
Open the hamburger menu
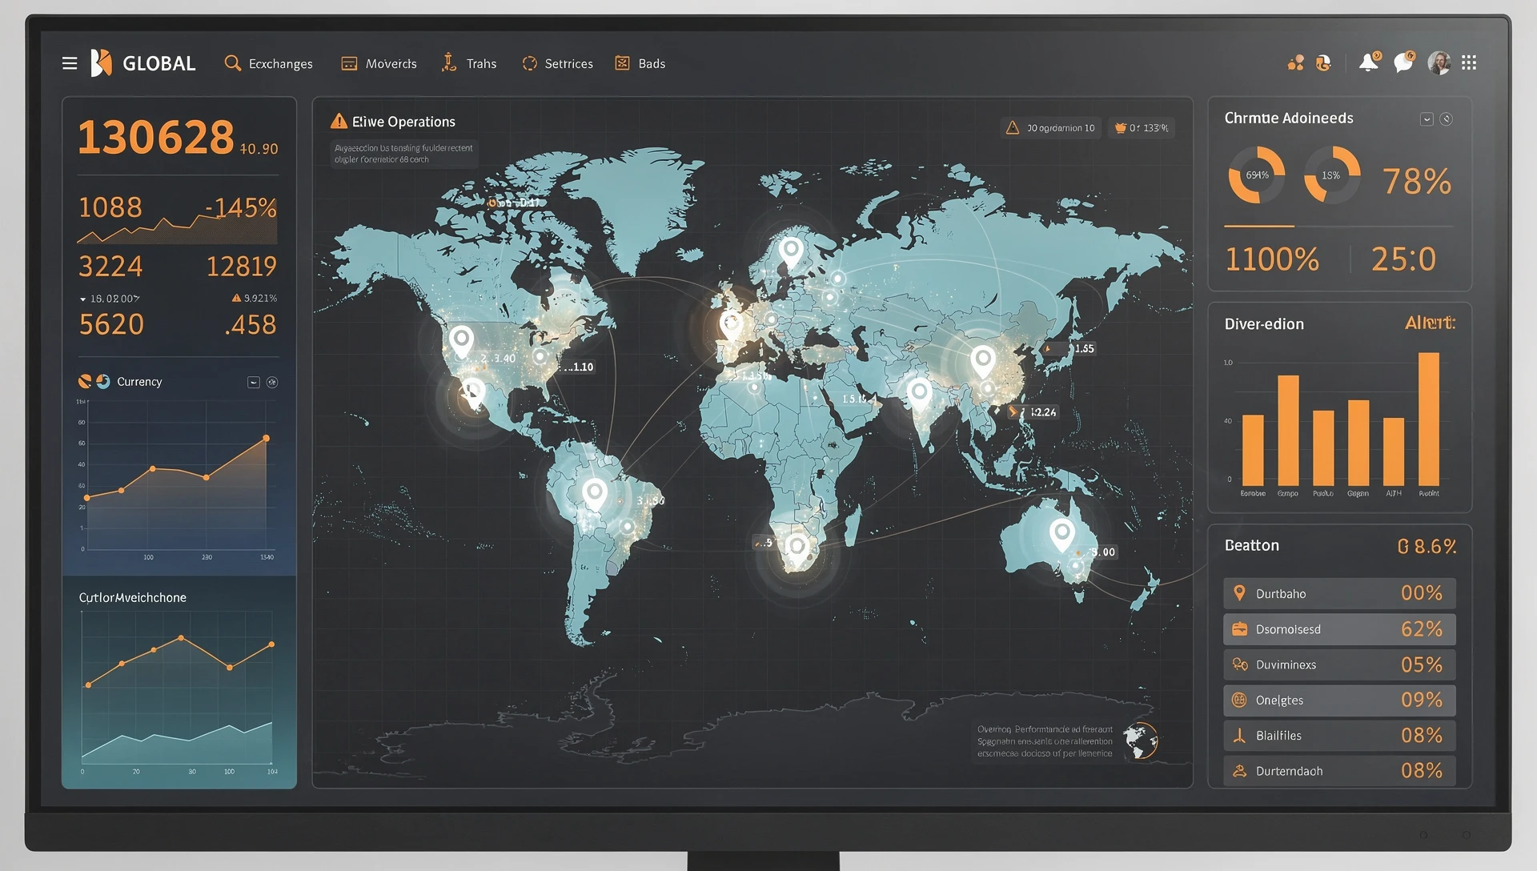tap(70, 63)
